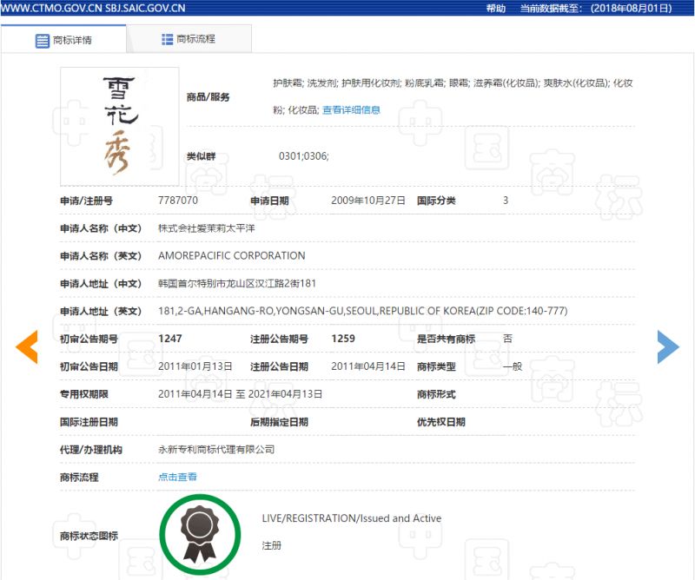Select the 代理/办理机构 label
The height and width of the screenshot is (580, 695).
pyautogui.click(x=91, y=450)
